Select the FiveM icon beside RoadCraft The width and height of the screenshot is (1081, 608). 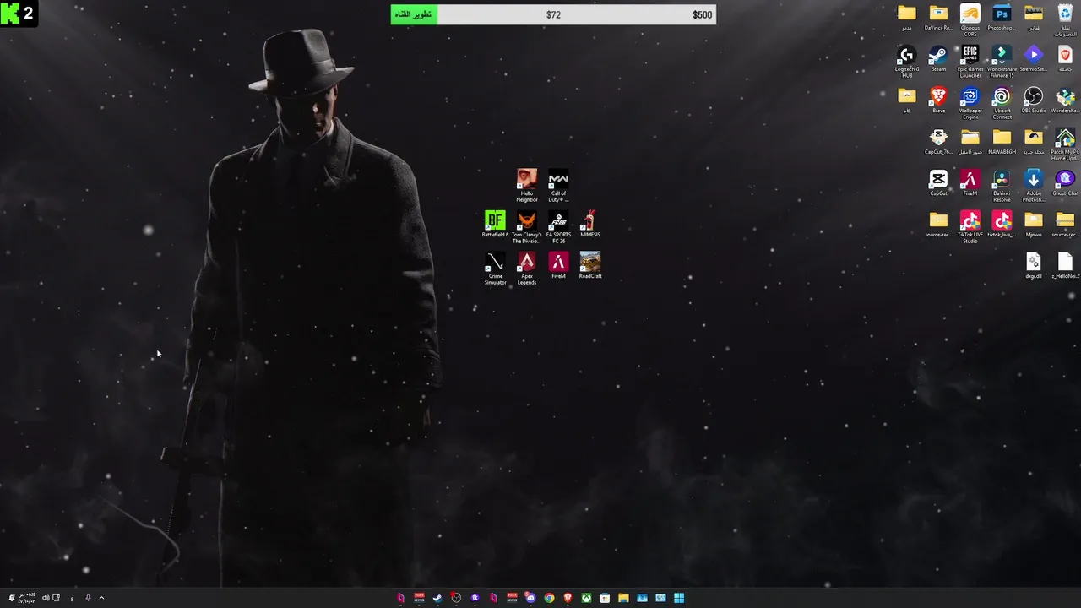tap(558, 265)
